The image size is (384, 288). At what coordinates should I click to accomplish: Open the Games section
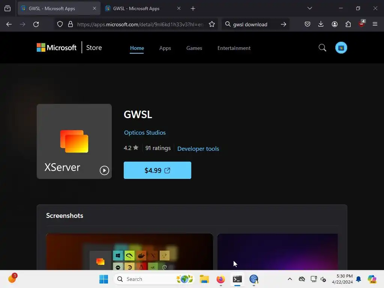point(194,48)
